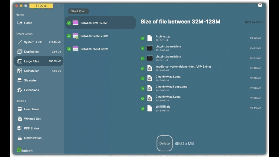The image size is (279, 157).
Task: Click the CleanMyMac3 copy.dmg file icon
Action: [x=150, y=88]
